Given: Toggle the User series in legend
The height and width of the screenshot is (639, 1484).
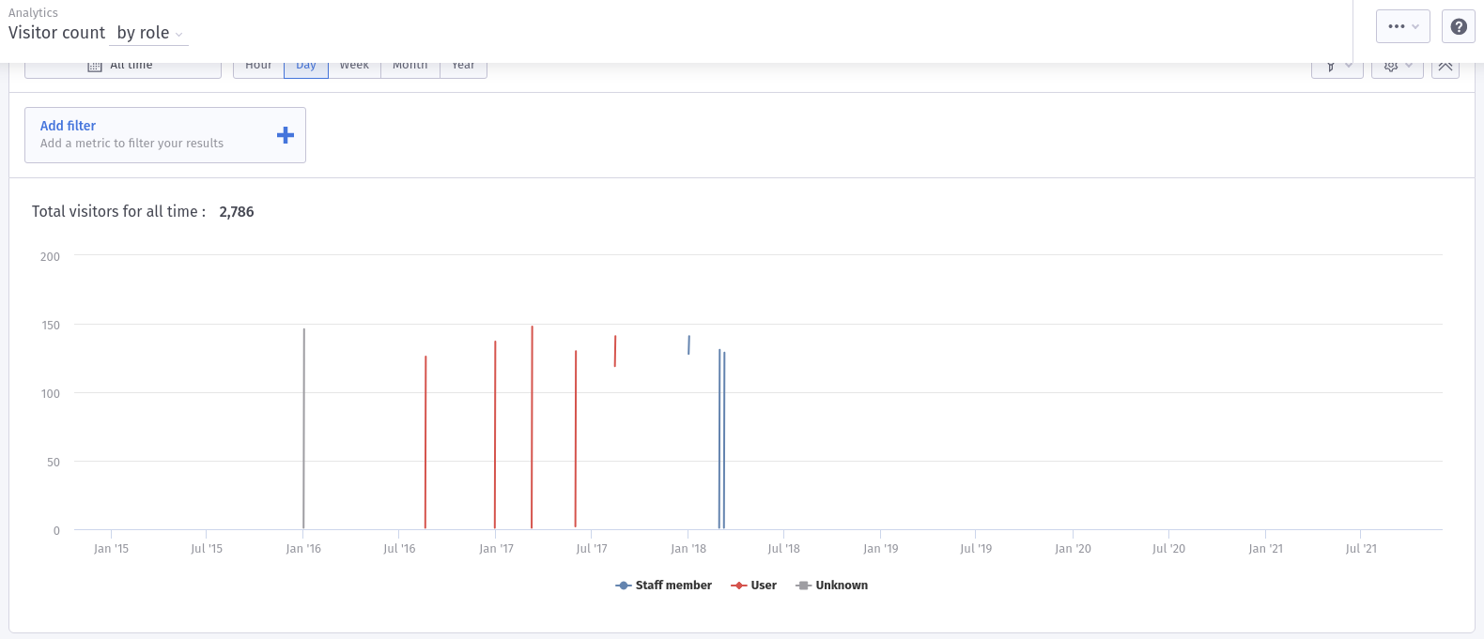Looking at the screenshot, I should pyautogui.click(x=763, y=586).
